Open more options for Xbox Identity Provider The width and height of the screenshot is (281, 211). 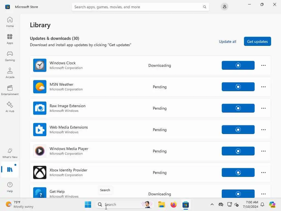pyautogui.click(x=263, y=173)
